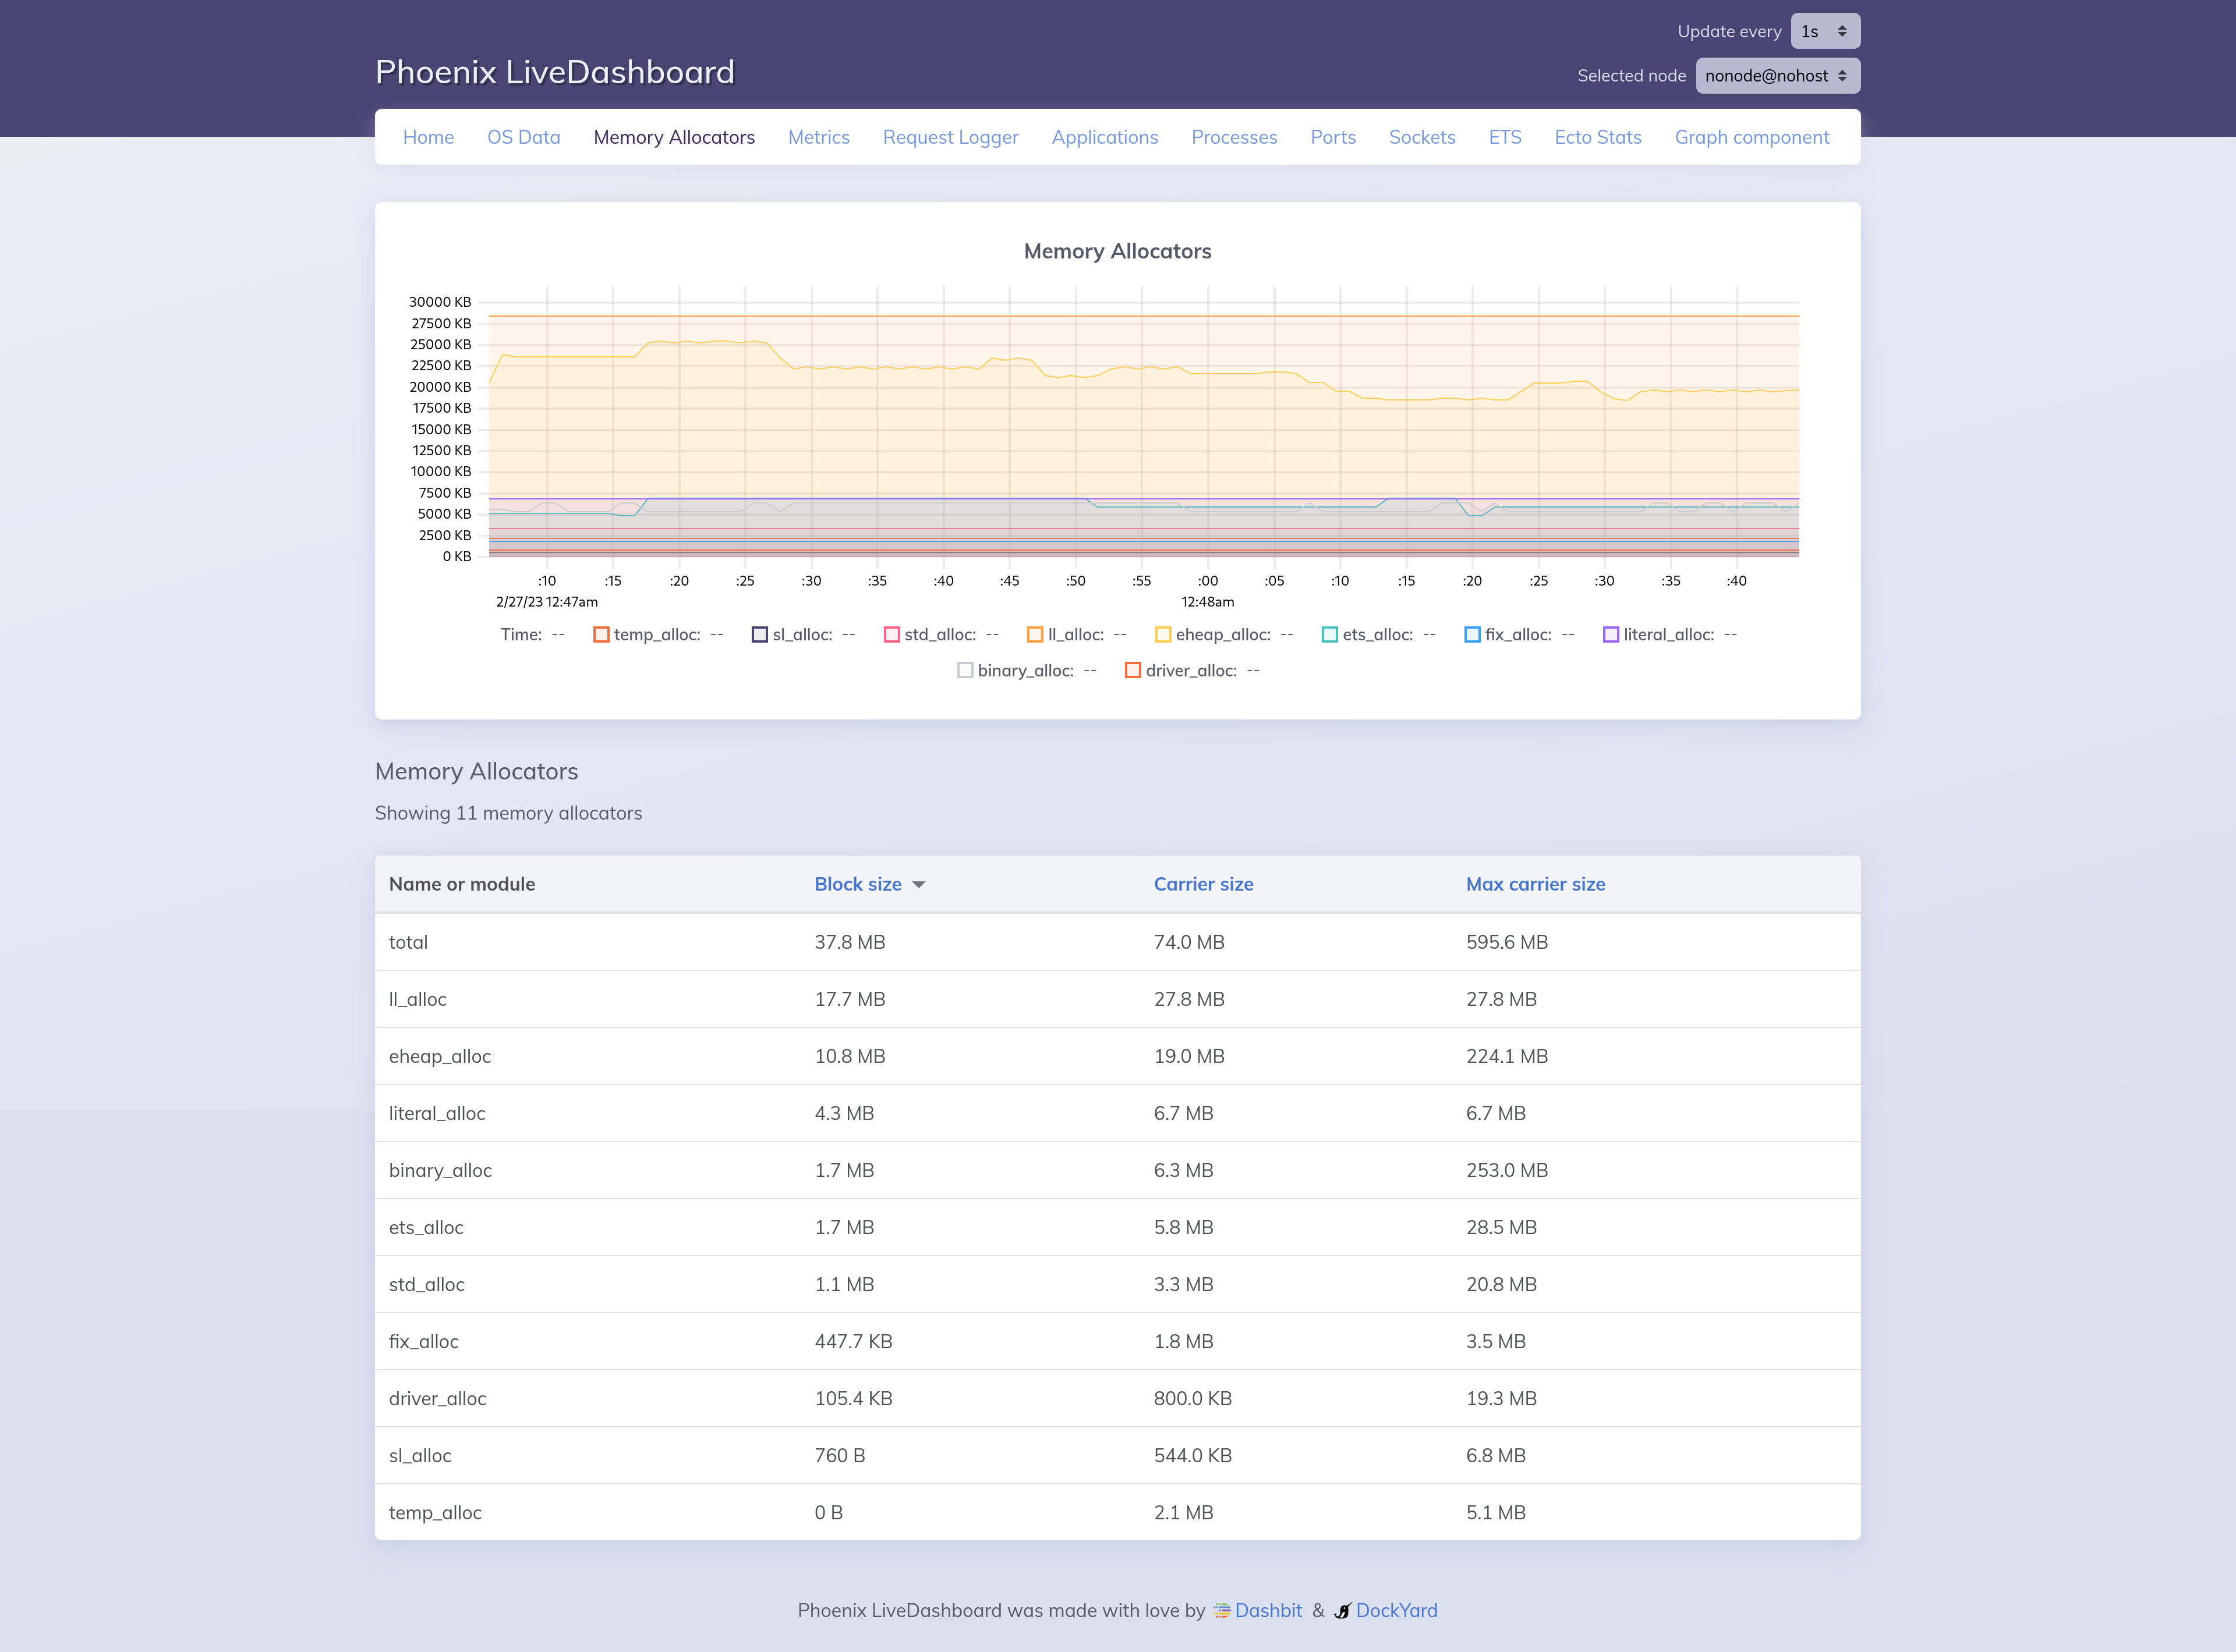2236x1652 pixels.
Task: Toggle the temp_alloc series in chart legend
Action: tap(602, 634)
